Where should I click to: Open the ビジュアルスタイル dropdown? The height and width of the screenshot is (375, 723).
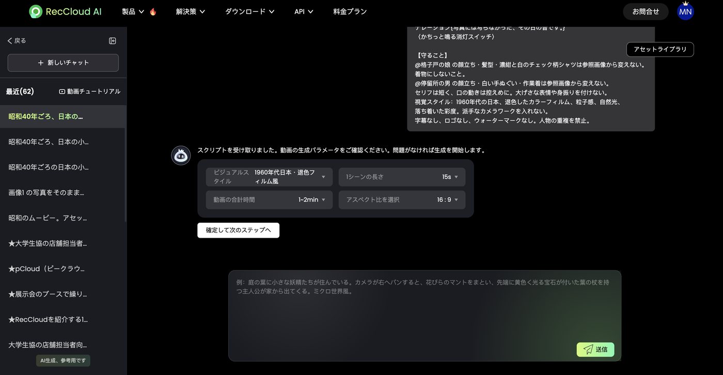(270, 177)
